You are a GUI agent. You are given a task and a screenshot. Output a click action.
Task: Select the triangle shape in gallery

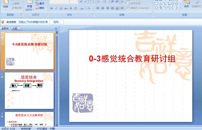coord(160,4)
